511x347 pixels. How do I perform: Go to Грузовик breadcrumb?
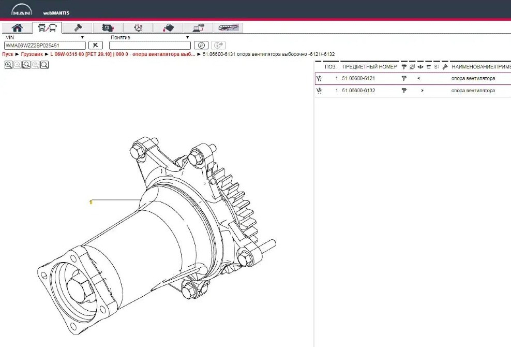(x=32, y=54)
